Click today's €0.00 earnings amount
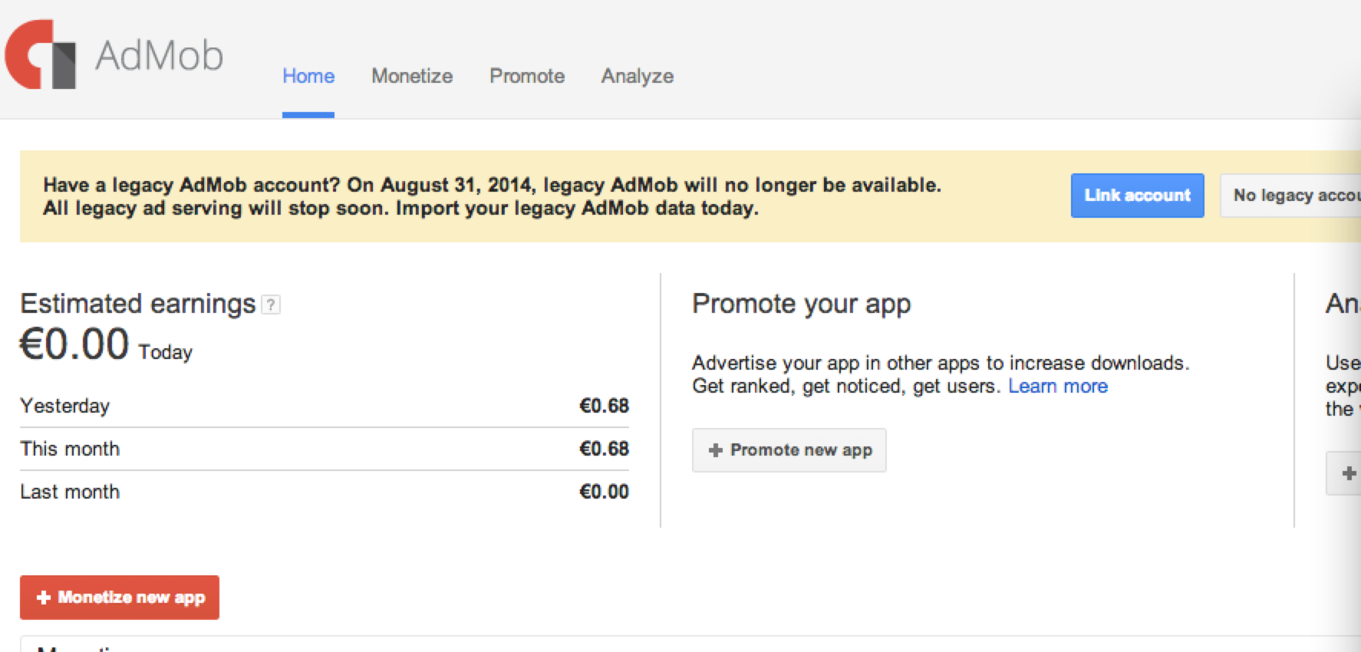This screenshot has height=652, width=1361. 74,344
